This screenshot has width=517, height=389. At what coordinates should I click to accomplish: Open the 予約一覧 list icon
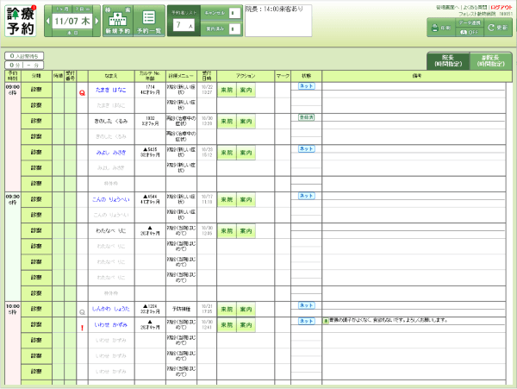(150, 22)
